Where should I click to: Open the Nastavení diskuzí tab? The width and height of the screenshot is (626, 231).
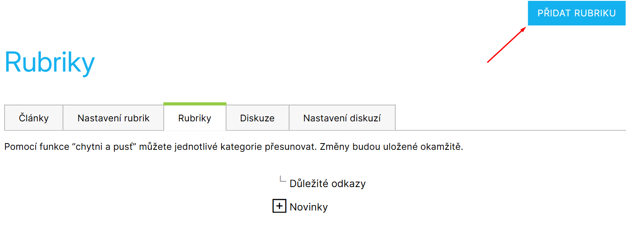pyautogui.click(x=342, y=118)
